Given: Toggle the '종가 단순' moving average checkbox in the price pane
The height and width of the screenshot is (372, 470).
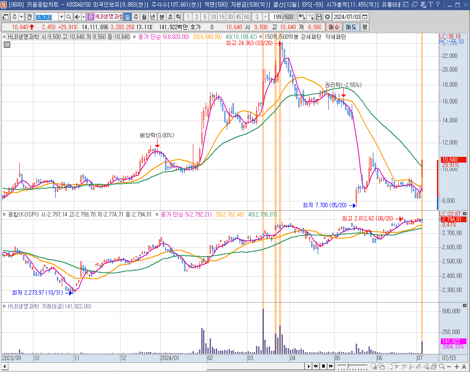Looking at the screenshot, I should pyautogui.click(x=134, y=37).
